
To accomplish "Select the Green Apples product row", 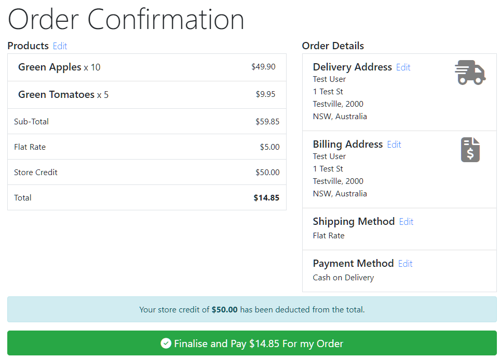I will pos(147,67).
